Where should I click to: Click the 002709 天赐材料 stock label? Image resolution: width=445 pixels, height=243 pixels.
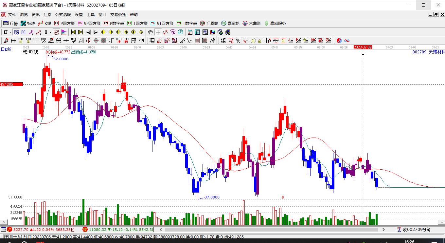coord(429,52)
